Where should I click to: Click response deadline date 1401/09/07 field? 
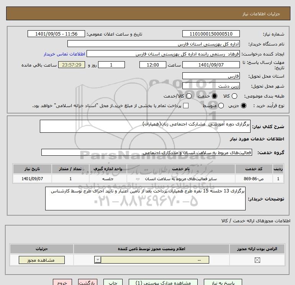point(211,65)
